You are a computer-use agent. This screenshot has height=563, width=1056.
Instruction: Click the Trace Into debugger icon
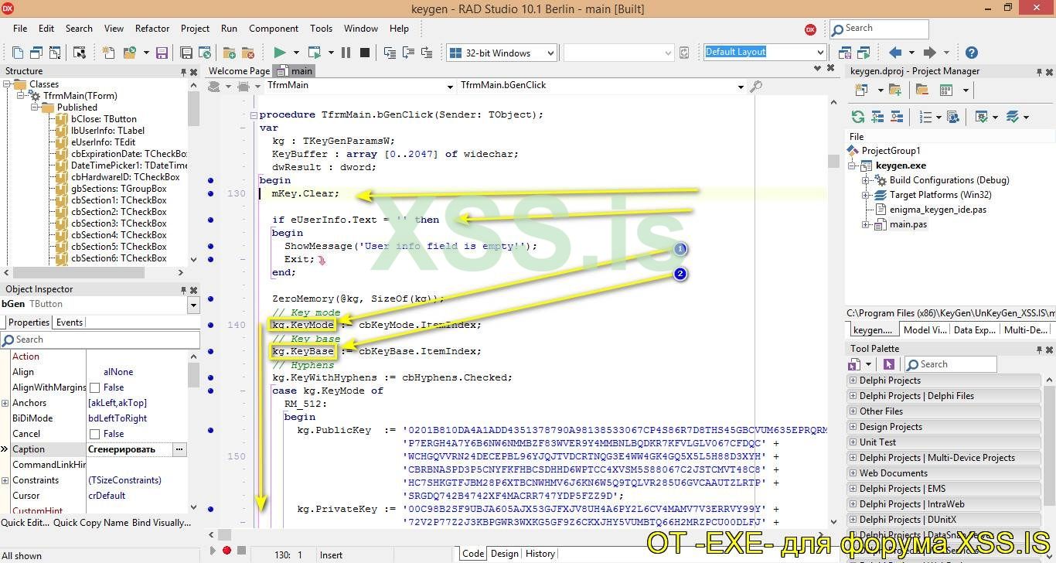pos(390,53)
